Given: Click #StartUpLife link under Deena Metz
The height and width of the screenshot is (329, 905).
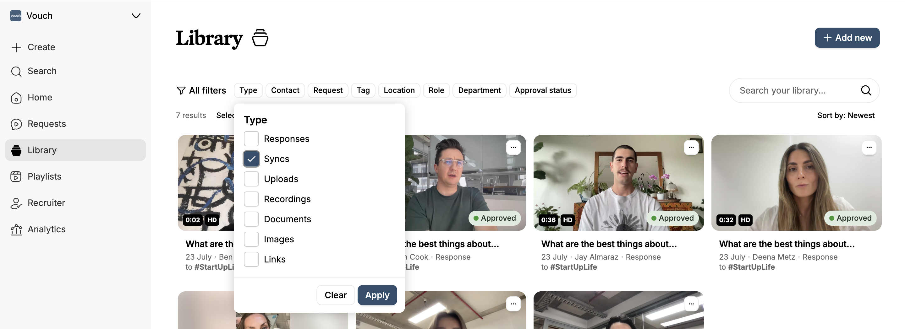Looking at the screenshot, I should 751,267.
